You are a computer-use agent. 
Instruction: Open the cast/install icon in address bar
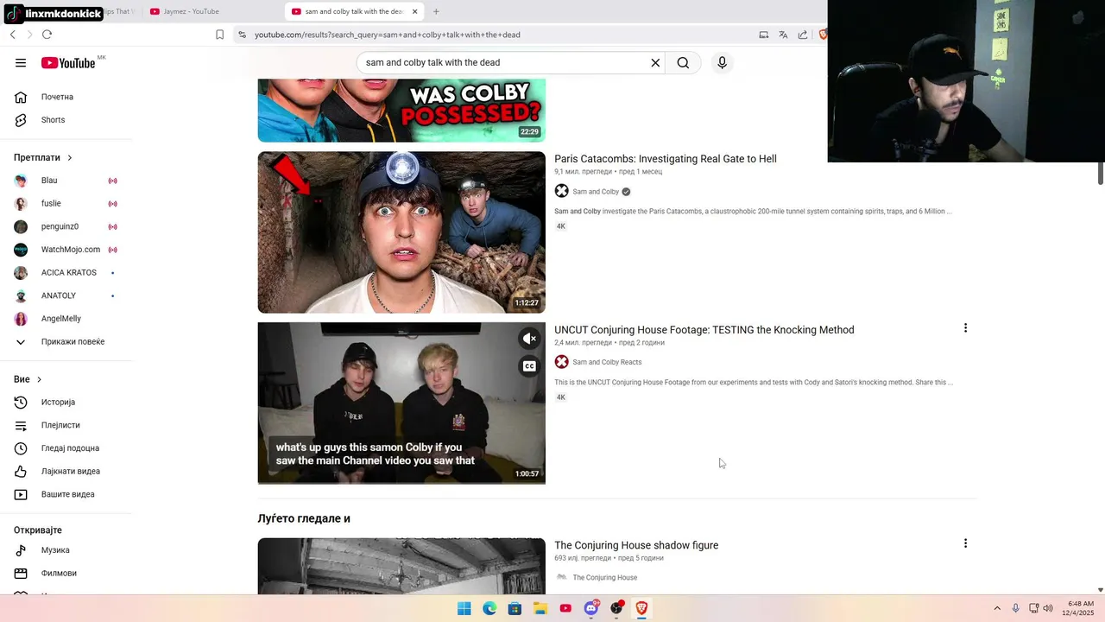click(763, 35)
